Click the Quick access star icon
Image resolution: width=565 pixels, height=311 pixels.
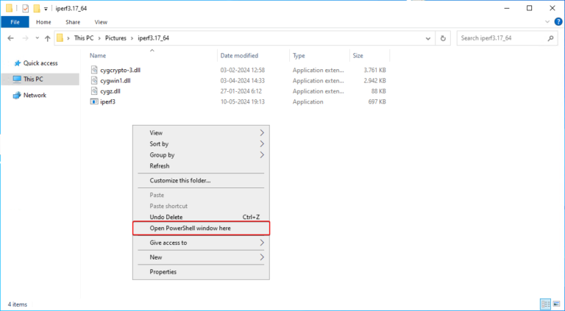pyautogui.click(x=17, y=63)
